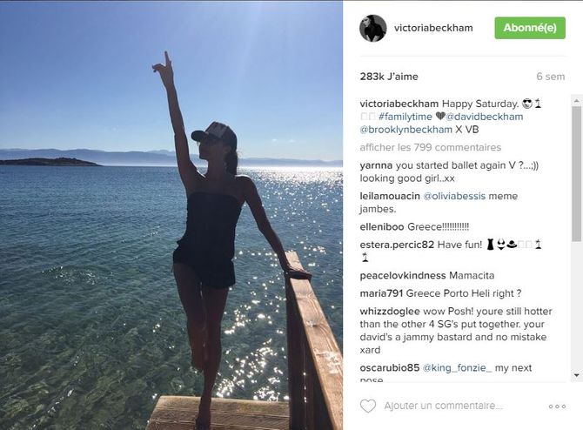Screen dimensions: 583x430
Task: Click victoriabeckham username in header
Action: pos(433,28)
